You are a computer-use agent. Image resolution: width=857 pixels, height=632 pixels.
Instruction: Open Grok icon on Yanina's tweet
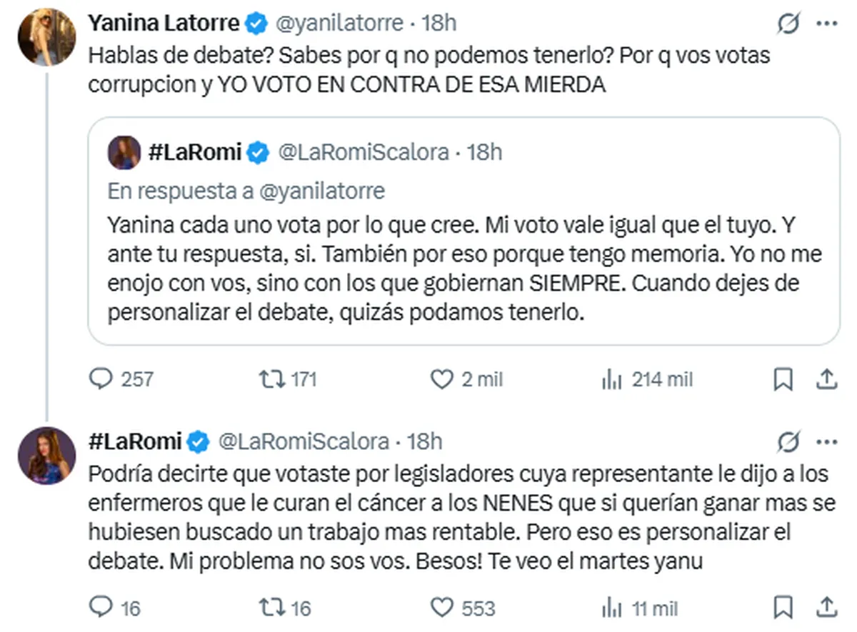tap(788, 24)
